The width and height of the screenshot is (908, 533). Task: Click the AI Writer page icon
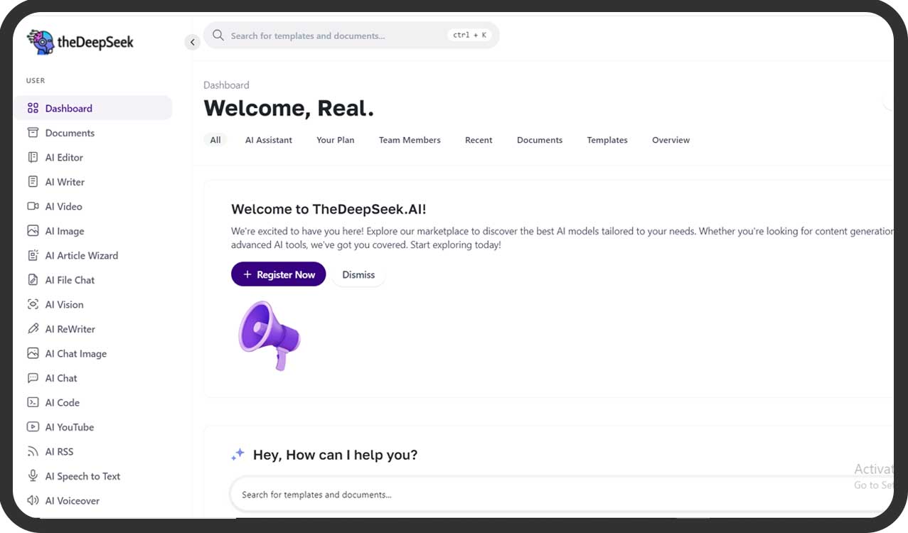(33, 182)
